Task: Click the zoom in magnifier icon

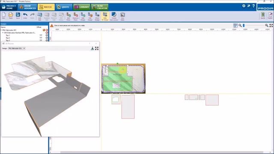Action: [x=267, y=26]
